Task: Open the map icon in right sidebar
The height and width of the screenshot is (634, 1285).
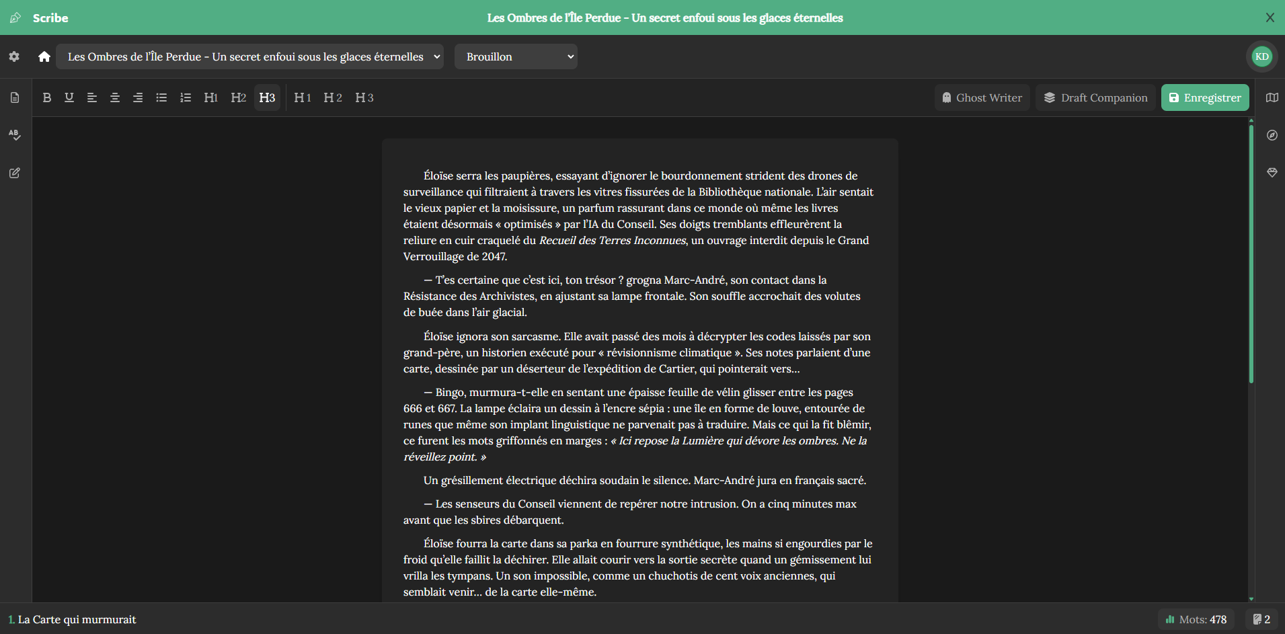Action: pyautogui.click(x=1272, y=97)
